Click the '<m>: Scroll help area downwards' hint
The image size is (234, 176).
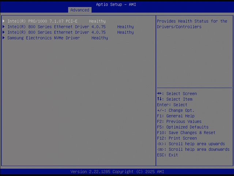(x=193, y=149)
